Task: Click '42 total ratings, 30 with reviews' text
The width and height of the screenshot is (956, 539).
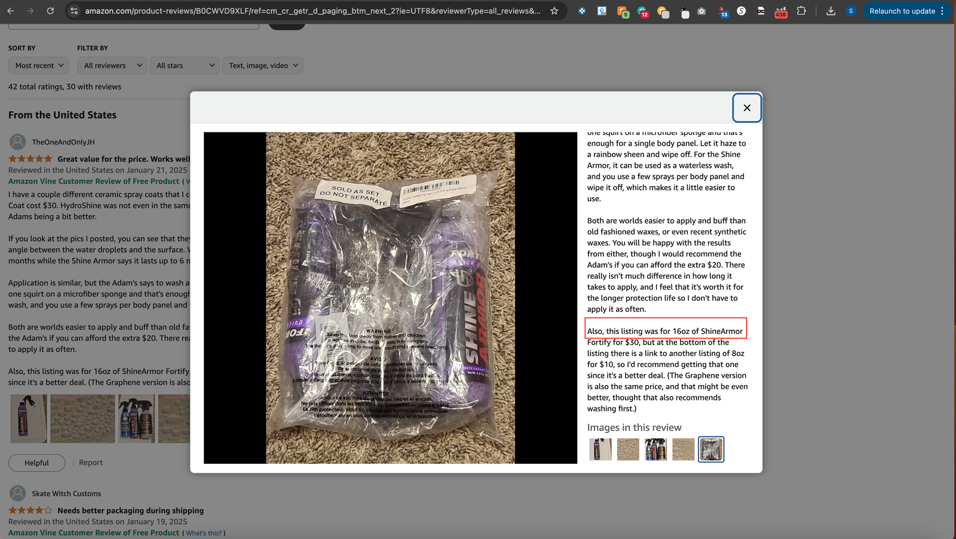Action: coord(65,87)
